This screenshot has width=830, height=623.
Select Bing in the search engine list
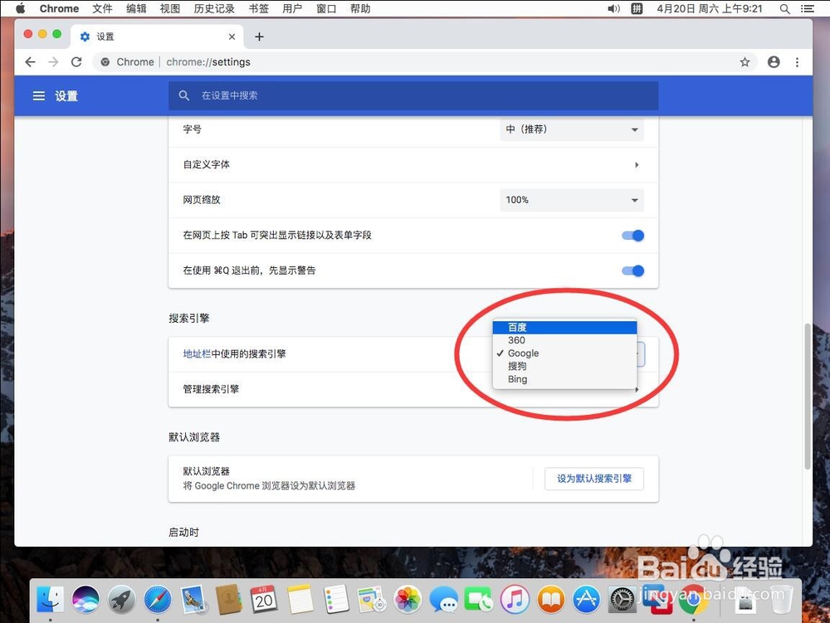(x=564, y=379)
